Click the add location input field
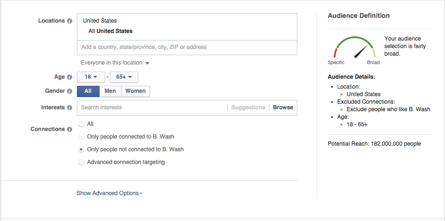The image size is (445, 221). pos(187,48)
